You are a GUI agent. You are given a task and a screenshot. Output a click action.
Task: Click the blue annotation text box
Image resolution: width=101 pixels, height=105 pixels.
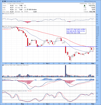tap(76, 31)
